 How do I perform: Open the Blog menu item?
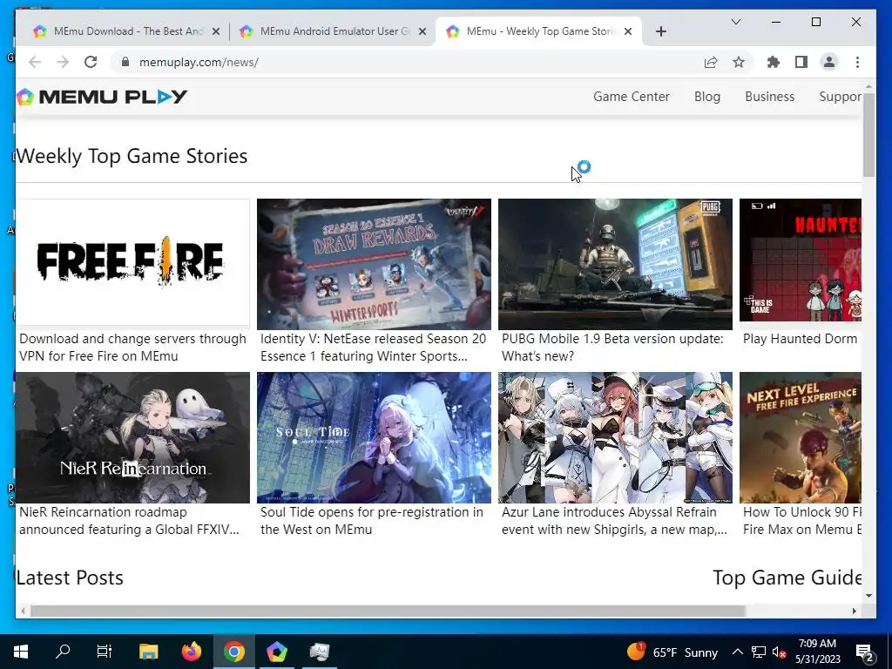click(707, 97)
